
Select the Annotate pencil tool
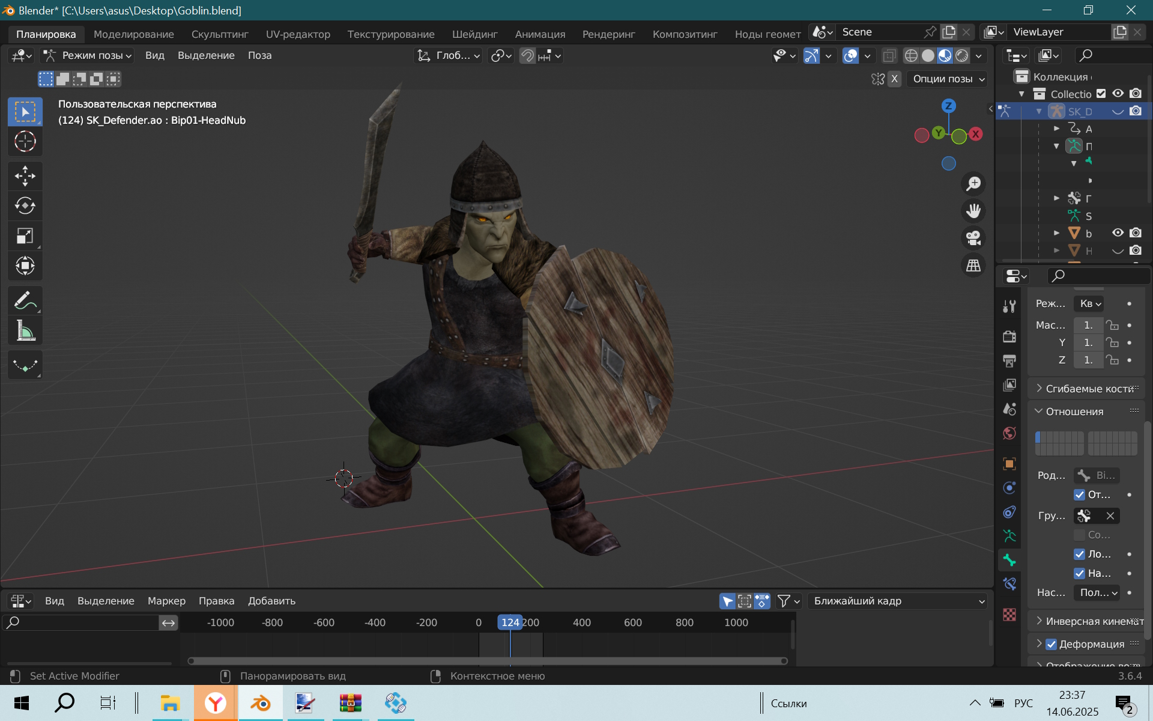[25, 300]
